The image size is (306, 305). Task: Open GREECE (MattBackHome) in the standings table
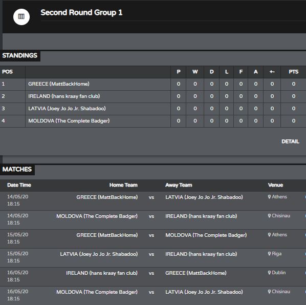click(59, 84)
